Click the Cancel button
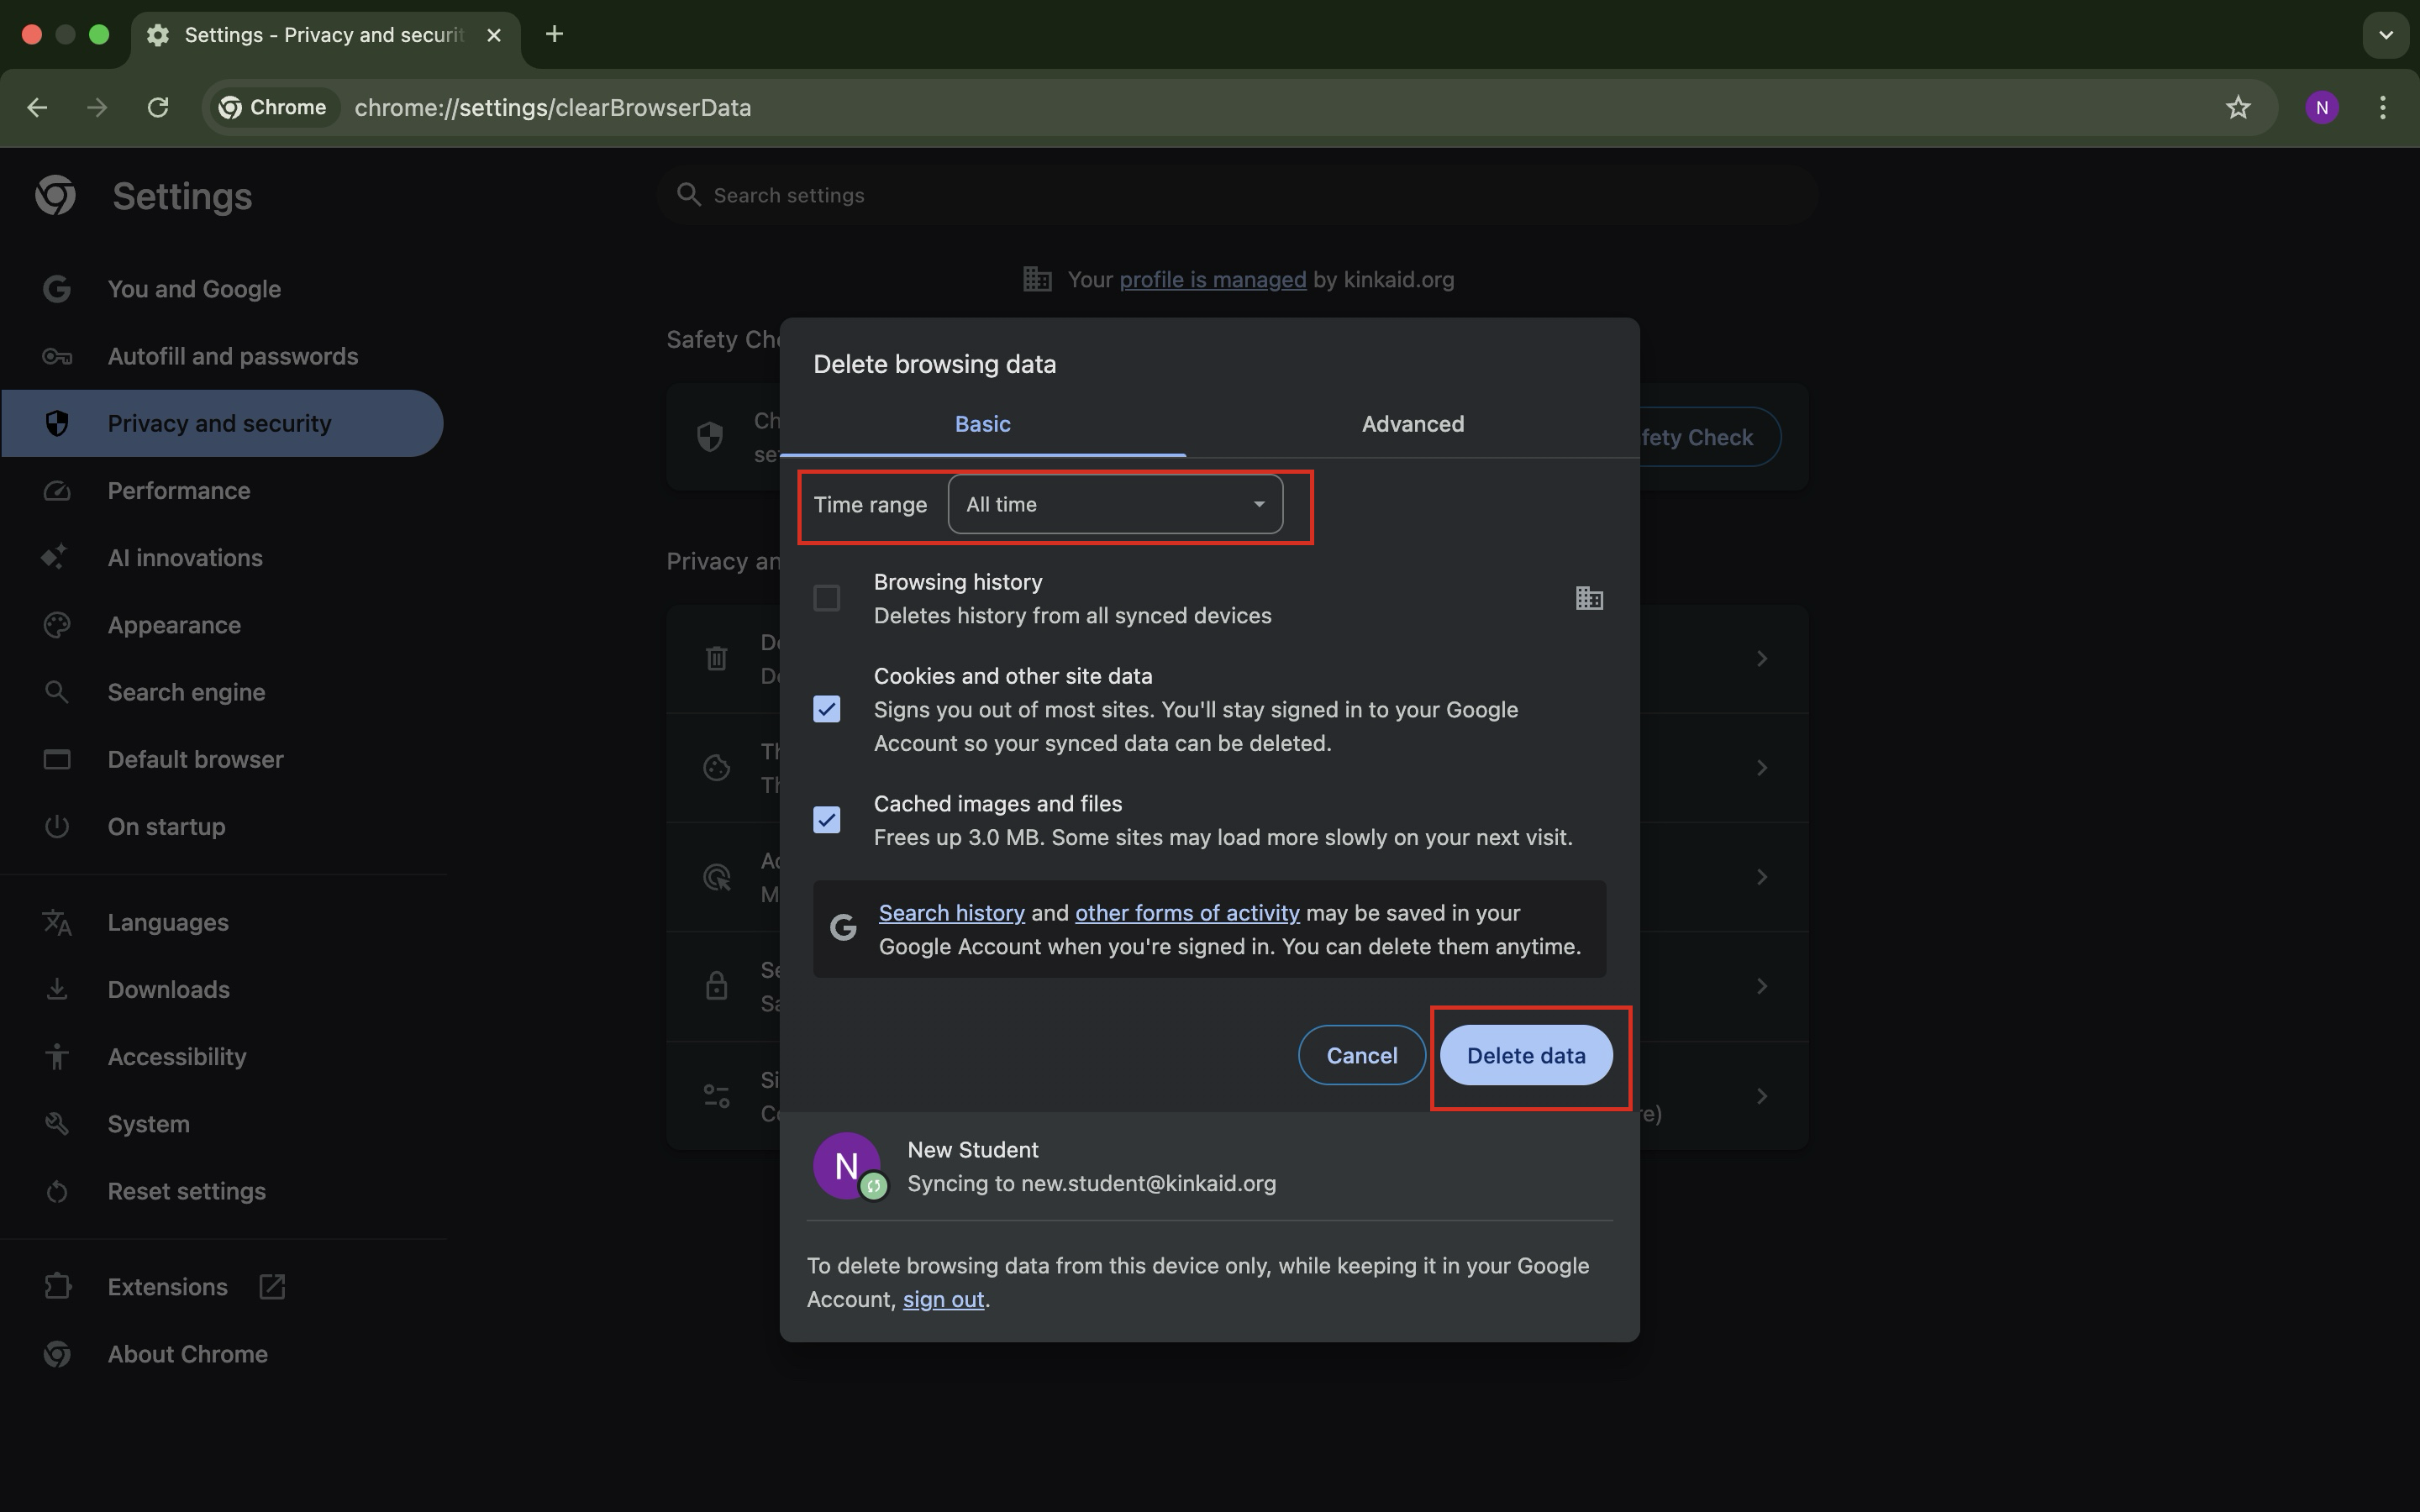Image resolution: width=2420 pixels, height=1512 pixels. 1361,1055
